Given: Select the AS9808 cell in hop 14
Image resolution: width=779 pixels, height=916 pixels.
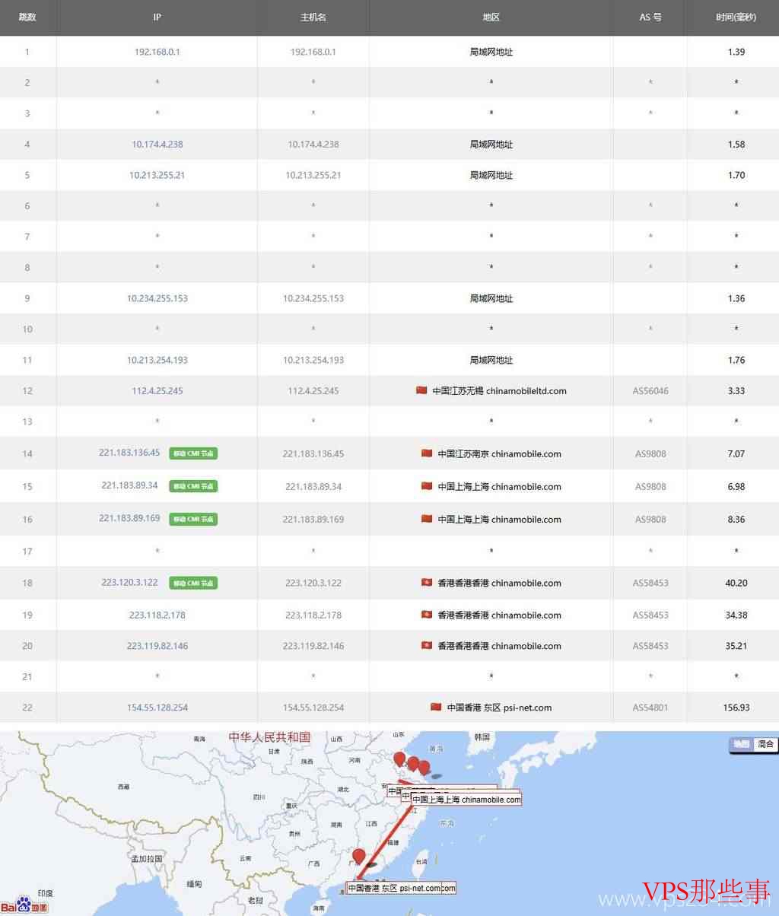Looking at the screenshot, I should point(650,453).
